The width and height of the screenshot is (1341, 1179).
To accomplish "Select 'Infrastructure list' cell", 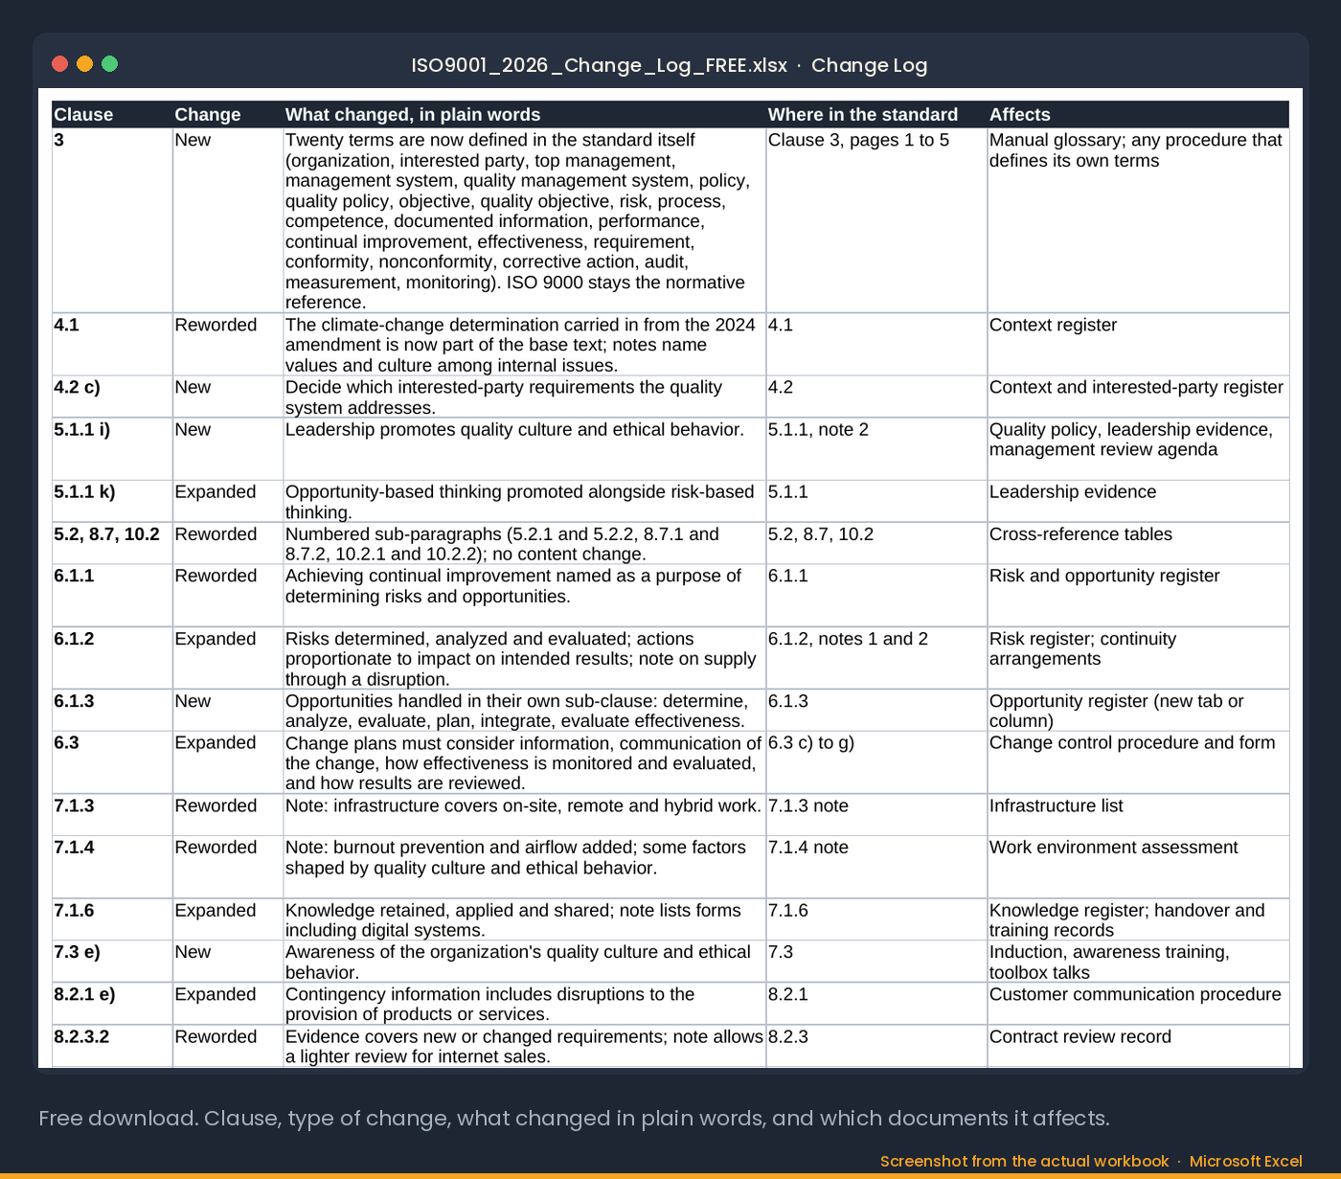I will 1138,815.
